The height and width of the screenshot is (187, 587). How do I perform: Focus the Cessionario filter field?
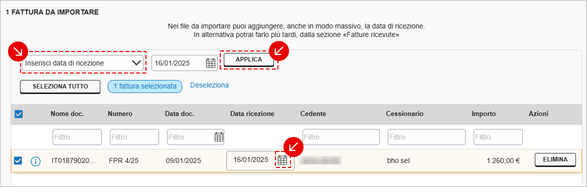coord(426,137)
